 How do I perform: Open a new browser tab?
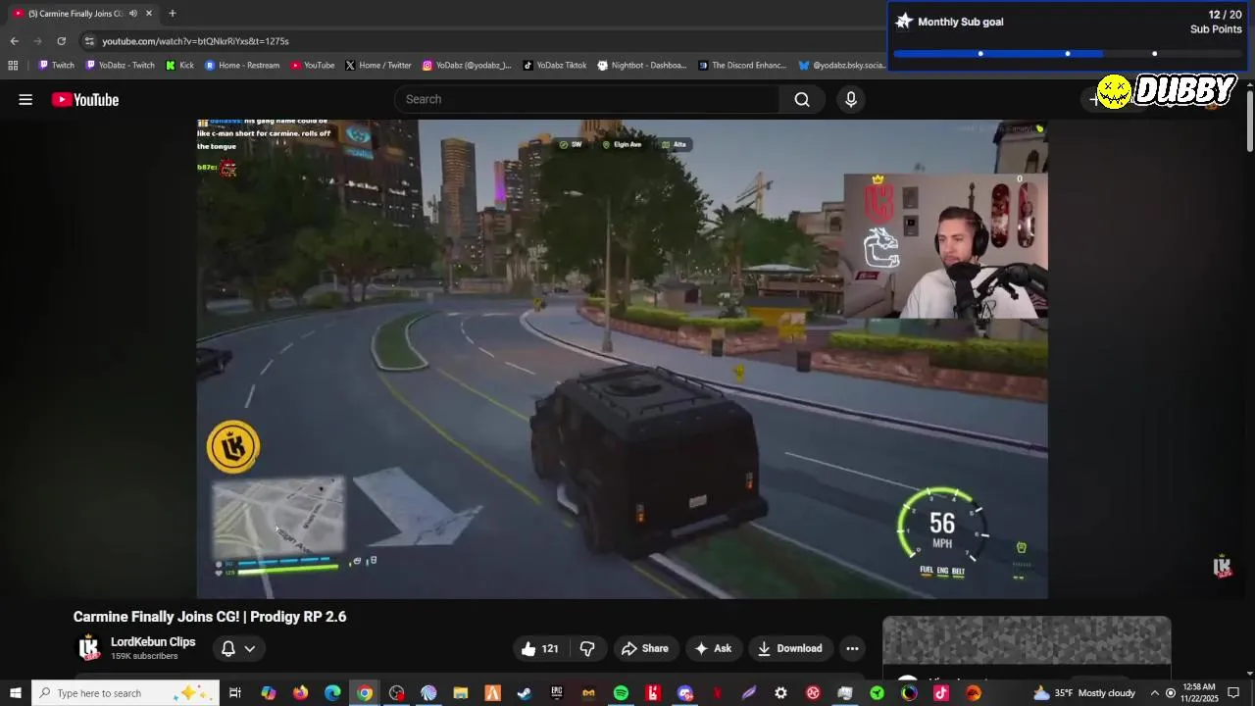pos(172,13)
